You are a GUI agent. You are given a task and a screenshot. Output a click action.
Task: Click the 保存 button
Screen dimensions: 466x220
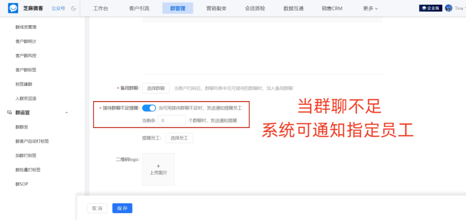pos(122,208)
